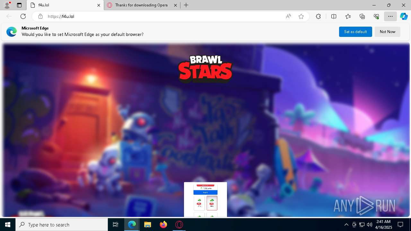Launch Opera from taskbar
411x231 pixels.
(x=179, y=225)
